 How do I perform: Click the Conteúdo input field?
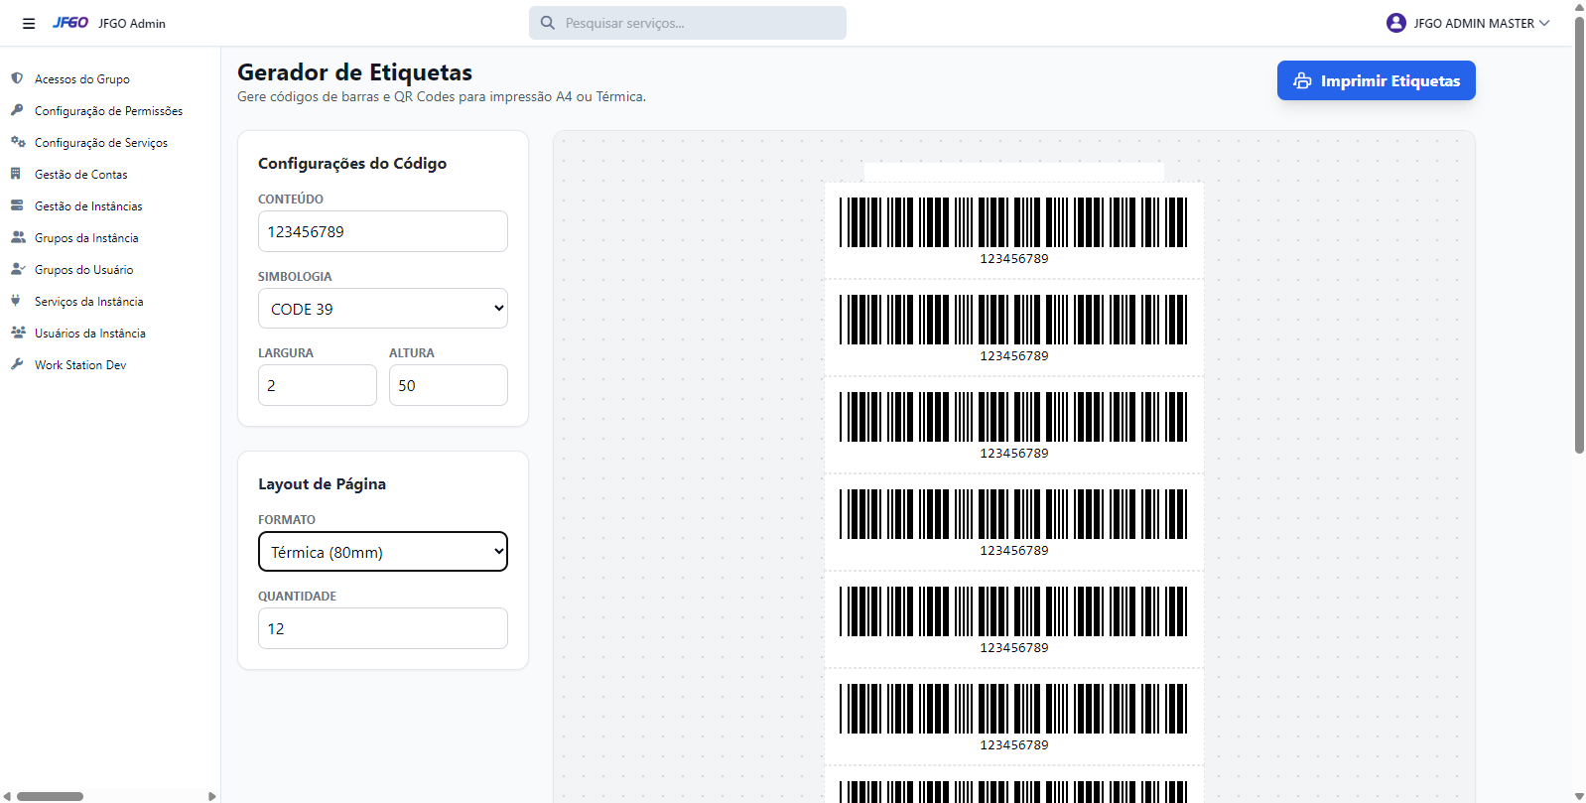pyautogui.click(x=382, y=231)
